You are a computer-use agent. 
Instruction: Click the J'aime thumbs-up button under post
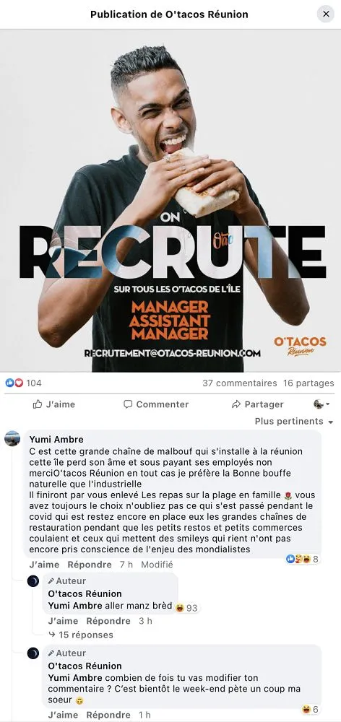54,404
